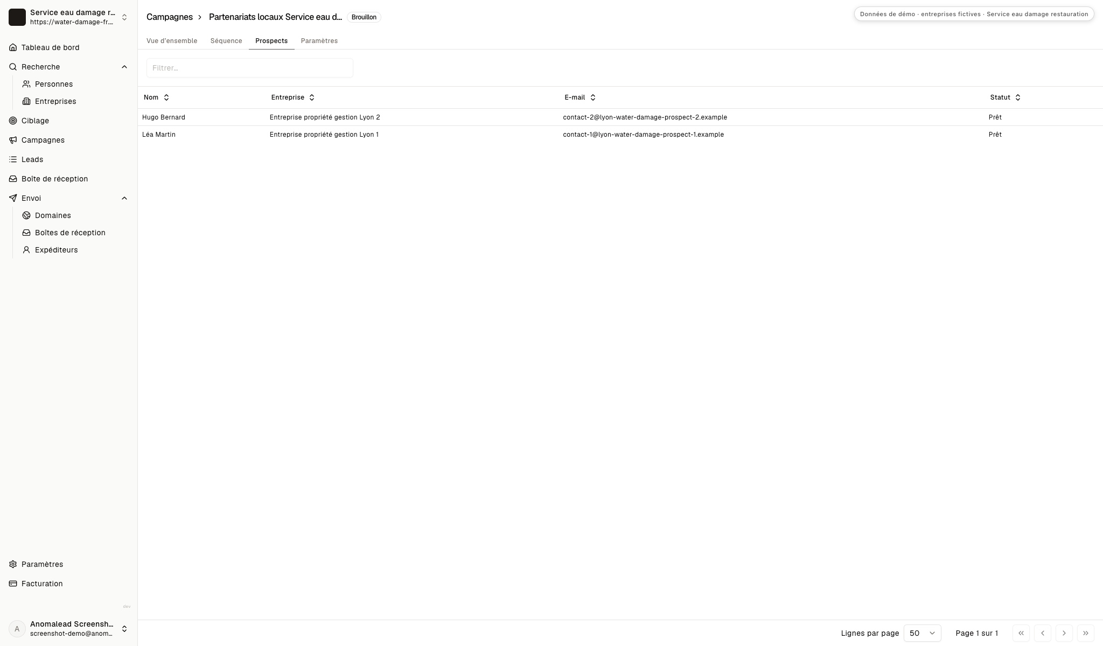Open Tableau de bord home icon
The image size is (1103, 646).
(x=13, y=47)
